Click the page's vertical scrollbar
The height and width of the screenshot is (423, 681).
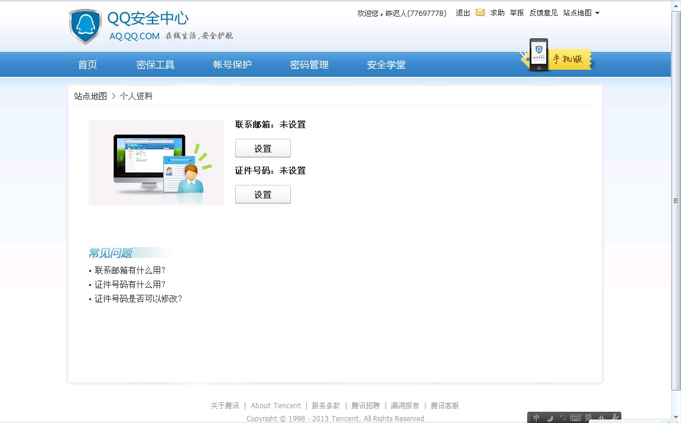pyautogui.click(x=676, y=200)
